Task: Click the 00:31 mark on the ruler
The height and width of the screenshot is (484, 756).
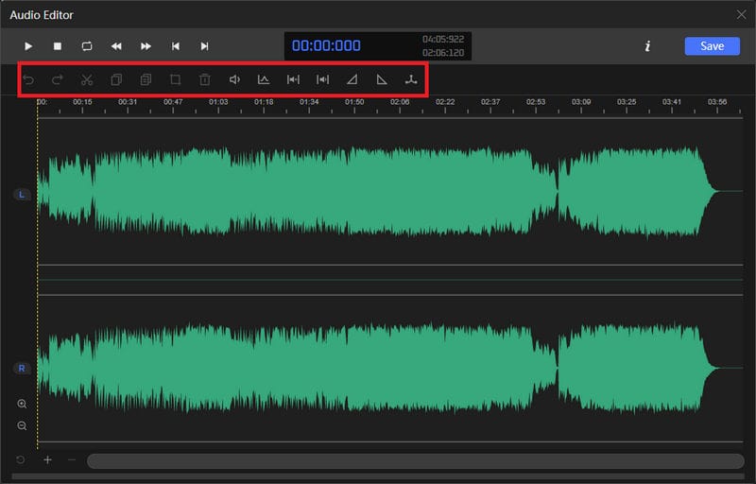Action: coord(128,102)
